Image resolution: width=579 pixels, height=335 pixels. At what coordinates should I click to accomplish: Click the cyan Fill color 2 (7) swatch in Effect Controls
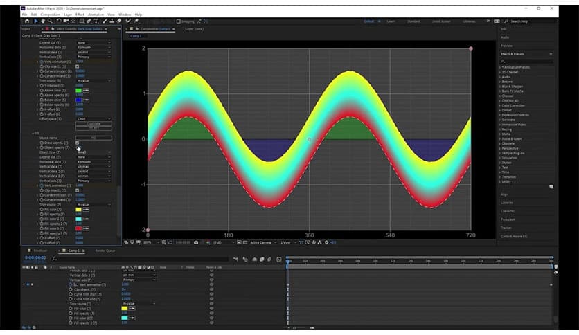[79, 219]
